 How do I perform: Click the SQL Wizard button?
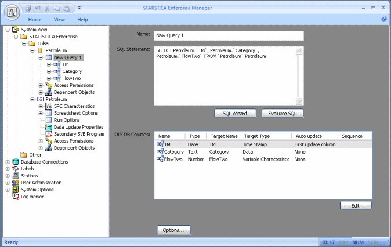click(236, 113)
